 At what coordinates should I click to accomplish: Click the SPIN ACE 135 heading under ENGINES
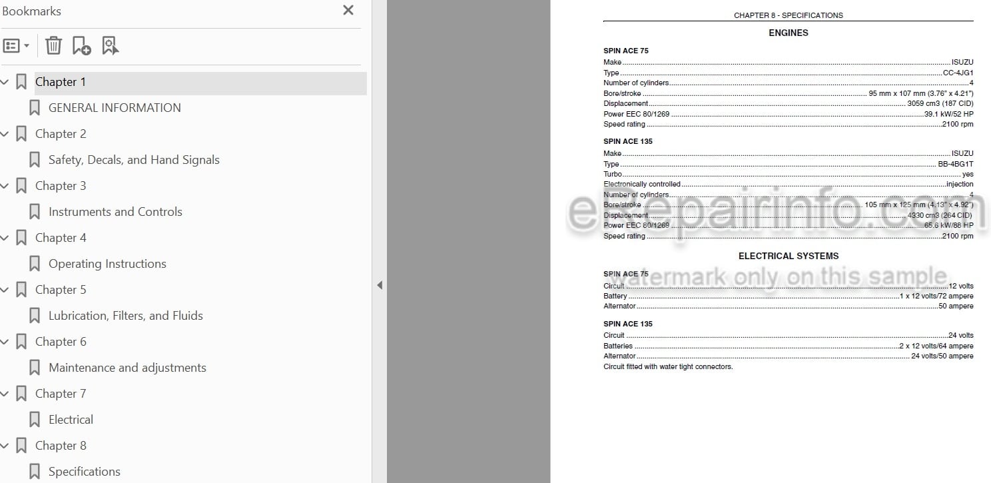[627, 141]
